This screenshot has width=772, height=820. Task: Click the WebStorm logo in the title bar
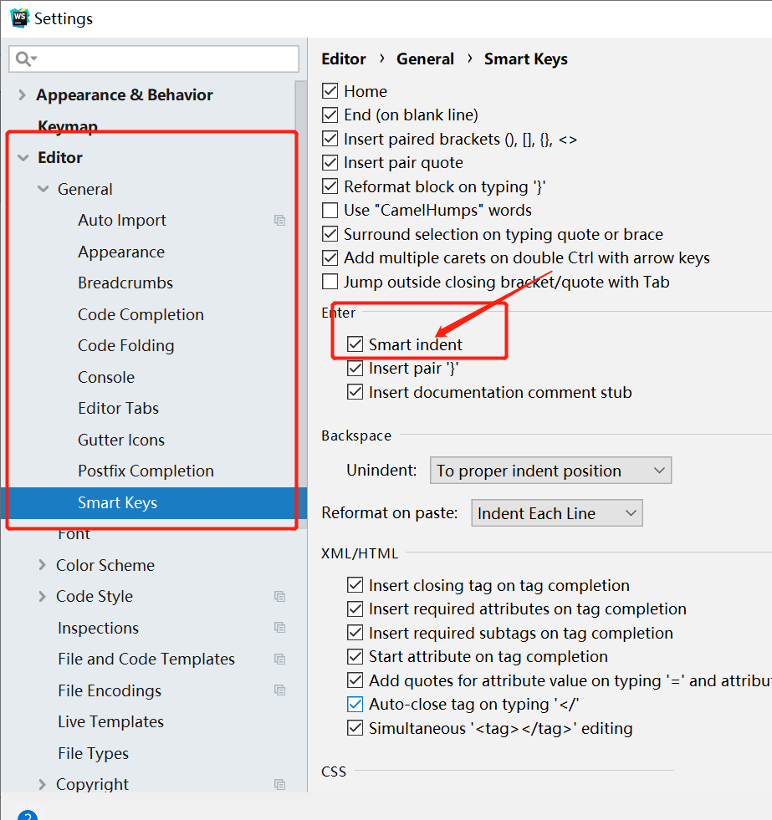coord(18,18)
